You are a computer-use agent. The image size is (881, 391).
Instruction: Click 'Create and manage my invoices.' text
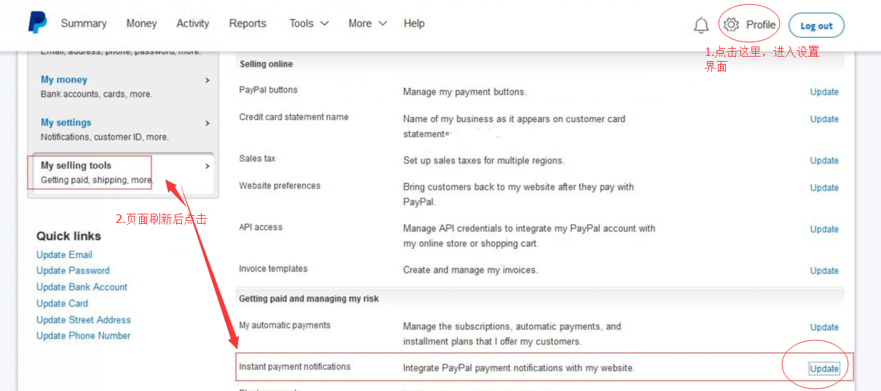470,270
